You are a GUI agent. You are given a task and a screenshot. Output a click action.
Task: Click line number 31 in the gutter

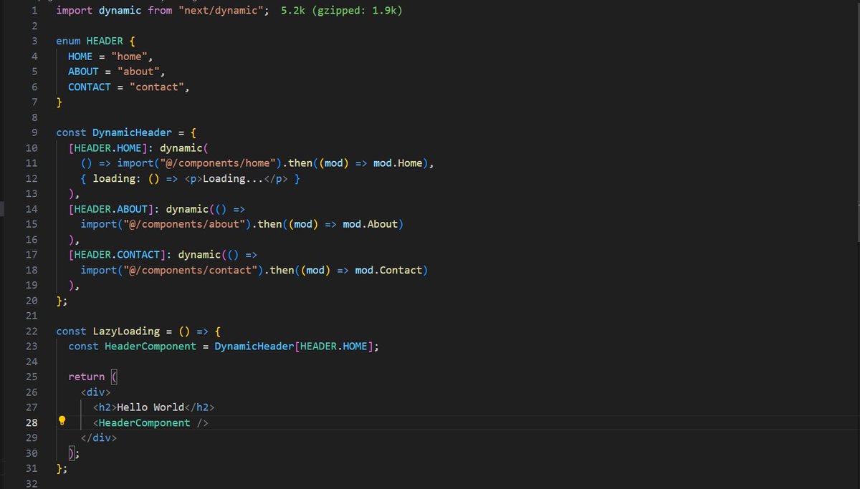click(32, 468)
